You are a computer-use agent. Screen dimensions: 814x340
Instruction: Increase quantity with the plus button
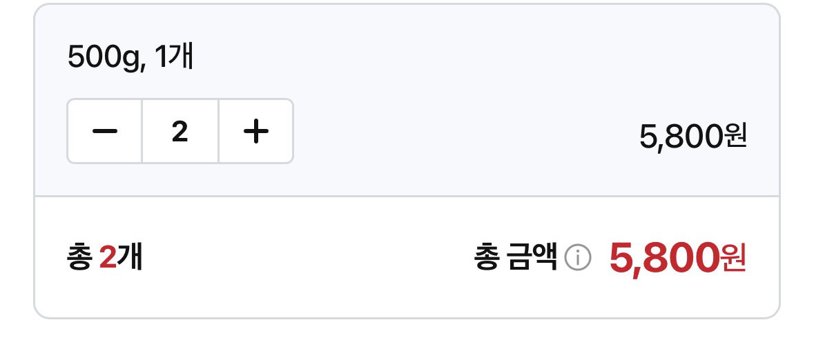click(256, 131)
